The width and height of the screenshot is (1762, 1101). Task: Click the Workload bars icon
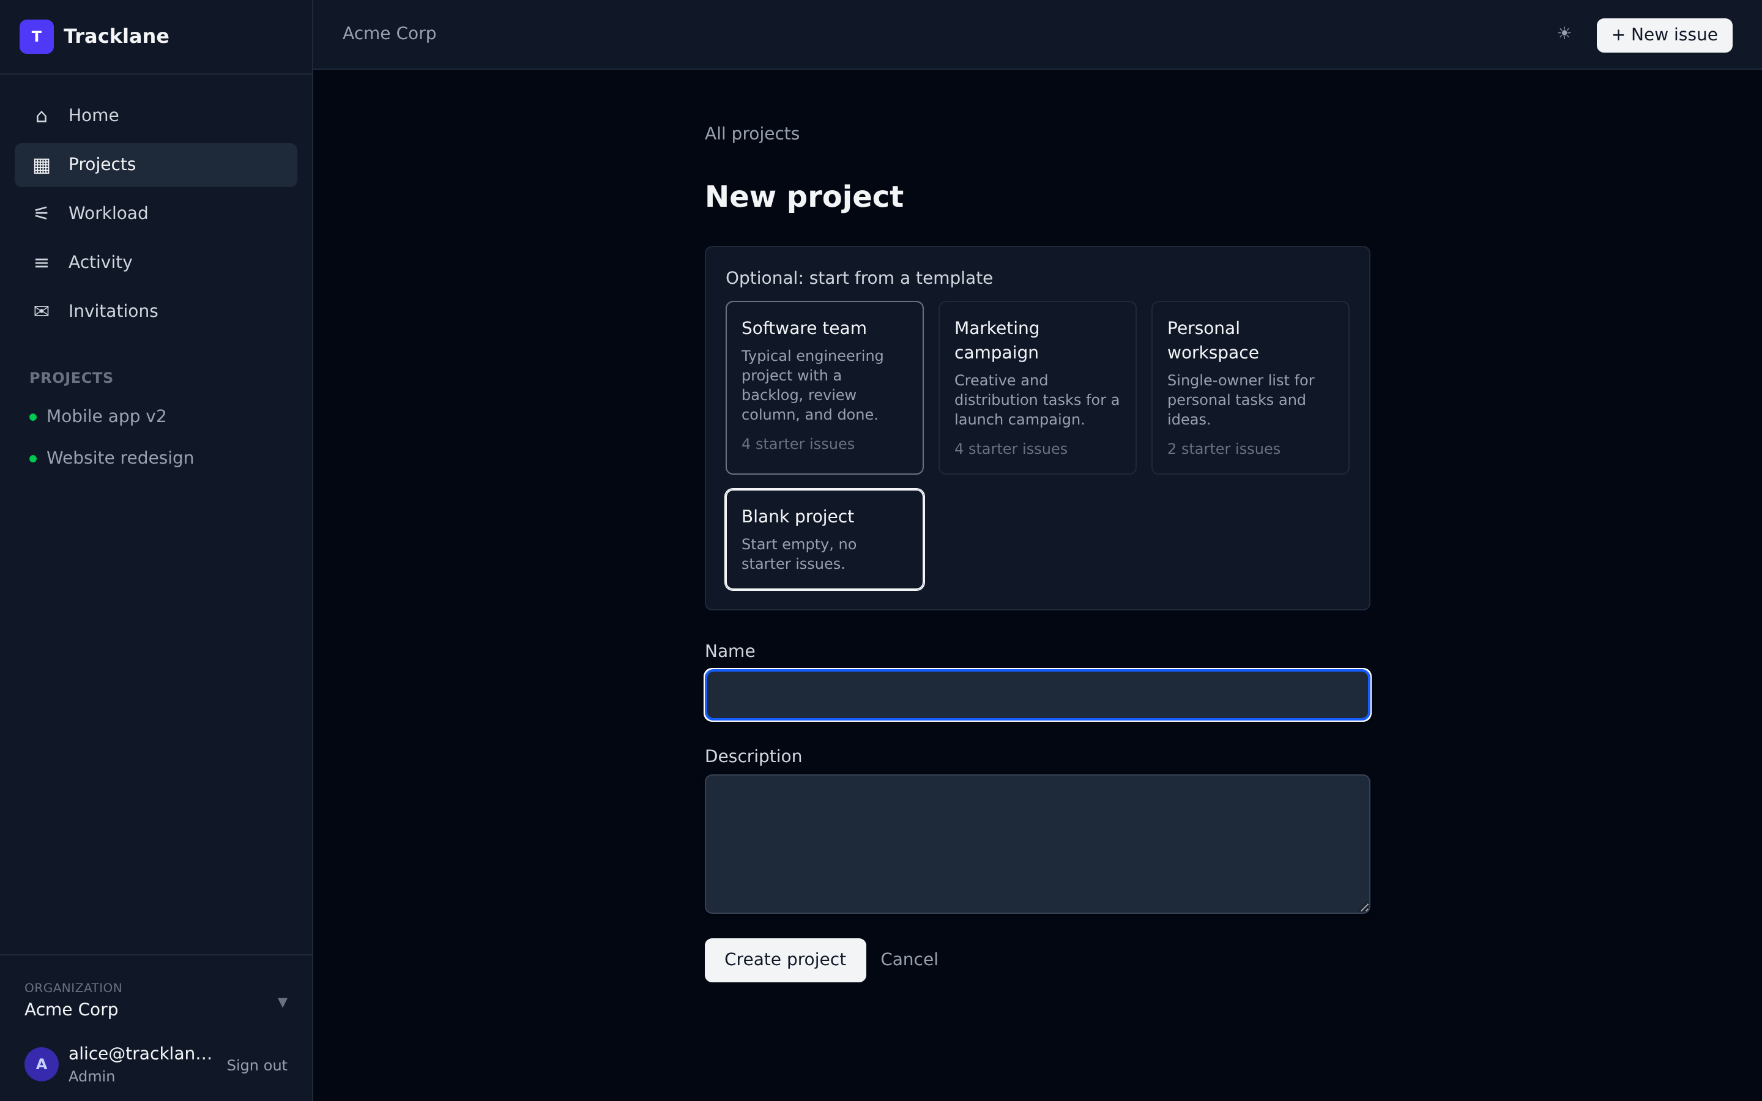(42, 213)
